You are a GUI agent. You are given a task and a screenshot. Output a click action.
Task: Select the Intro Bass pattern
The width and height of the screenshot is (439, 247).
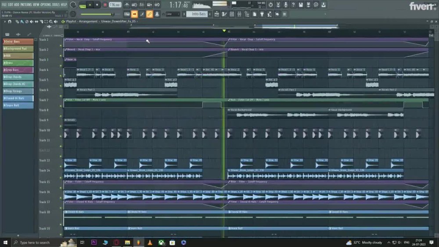18,41
